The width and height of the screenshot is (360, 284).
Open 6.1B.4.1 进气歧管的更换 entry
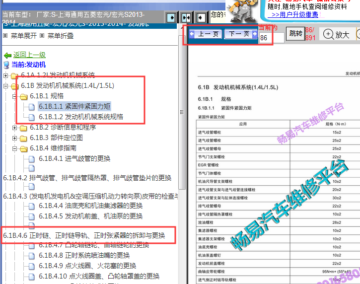tap(74, 158)
